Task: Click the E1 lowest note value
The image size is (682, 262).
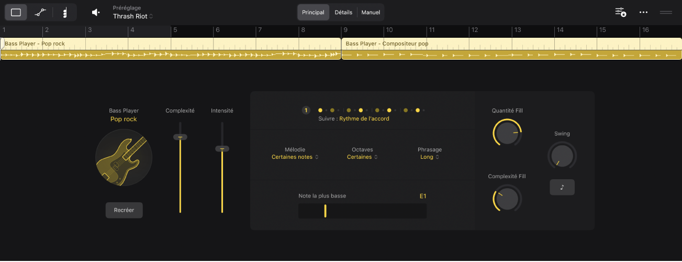Action: tap(423, 196)
